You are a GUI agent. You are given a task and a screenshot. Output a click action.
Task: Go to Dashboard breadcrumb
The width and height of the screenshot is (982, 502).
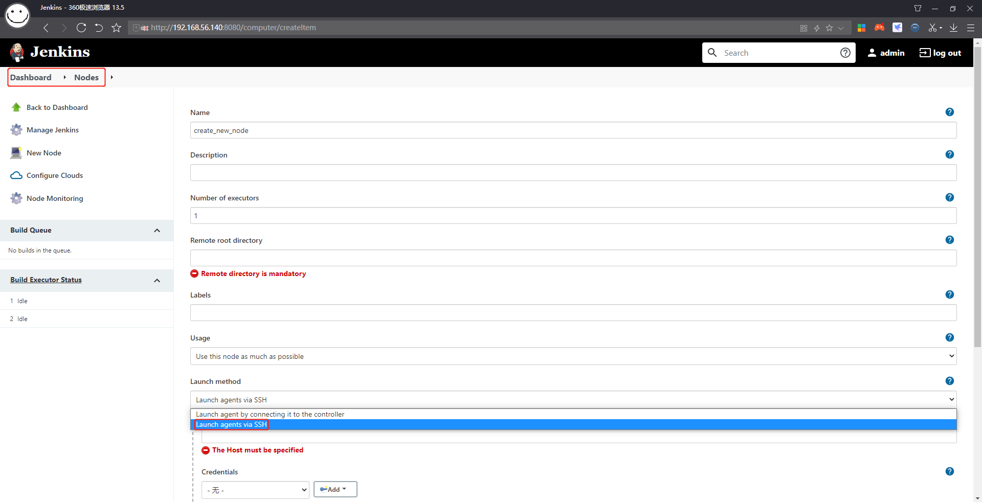[31, 77]
